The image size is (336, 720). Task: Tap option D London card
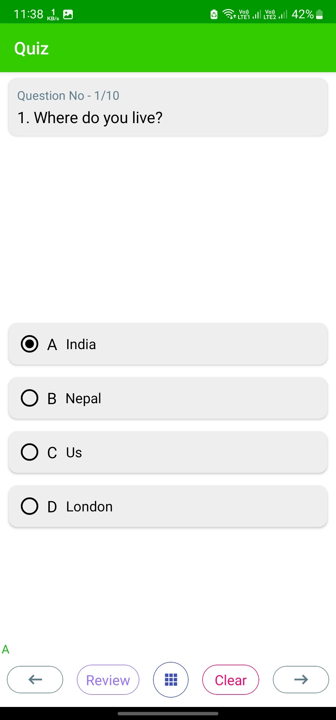(x=168, y=506)
